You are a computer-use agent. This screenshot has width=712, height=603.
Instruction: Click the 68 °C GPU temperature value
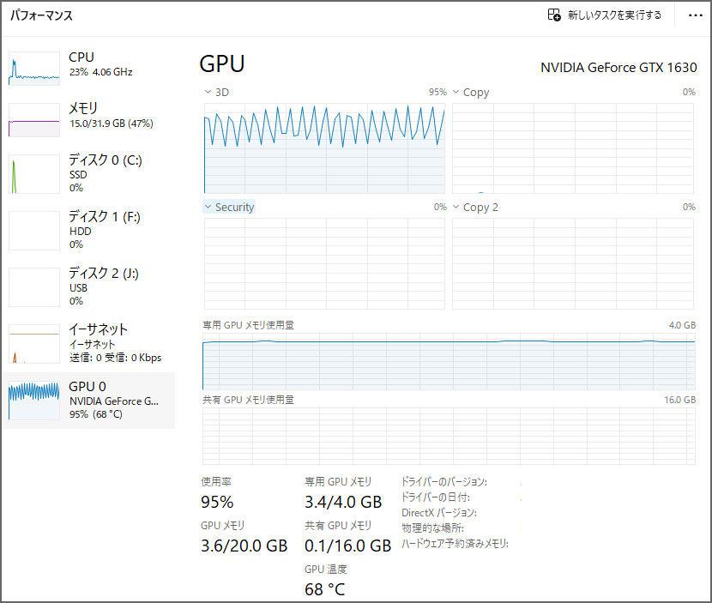[324, 589]
